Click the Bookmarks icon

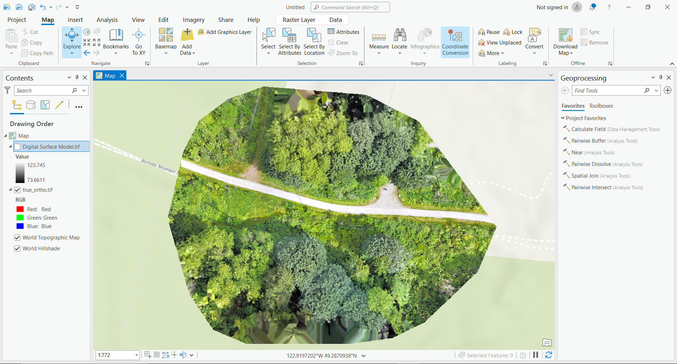pyautogui.click(x=116, y=35)
